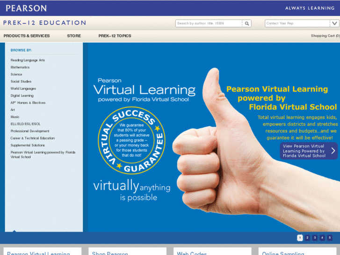Click the Always Learning tagline

pos(310,8)
